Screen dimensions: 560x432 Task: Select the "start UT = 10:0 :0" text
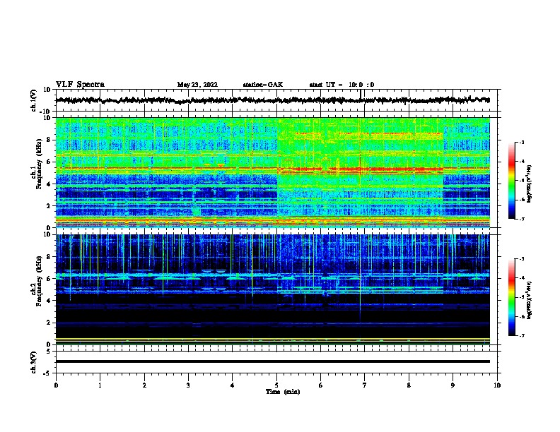click(x=342, y=85)
